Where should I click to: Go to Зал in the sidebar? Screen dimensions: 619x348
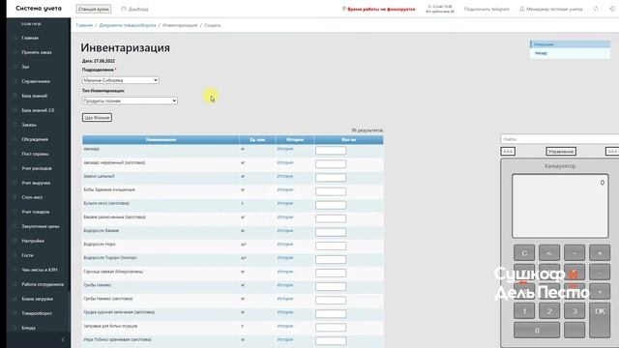[25, 67]
